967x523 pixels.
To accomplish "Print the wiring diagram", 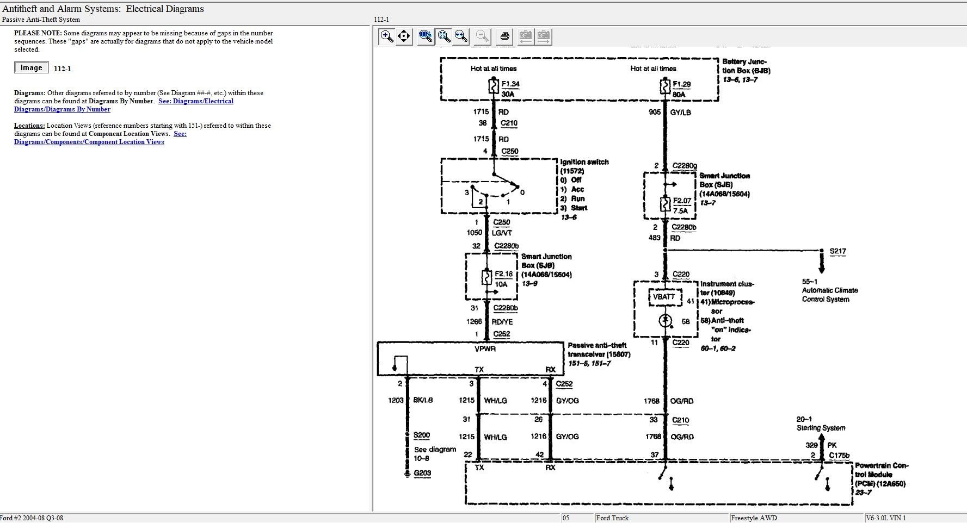I will [x=504, y=36].
